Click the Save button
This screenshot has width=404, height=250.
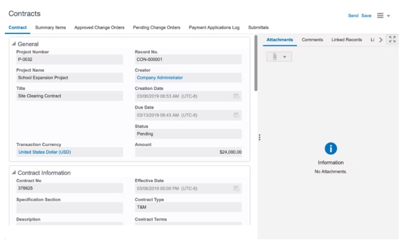tap(366, 16)
